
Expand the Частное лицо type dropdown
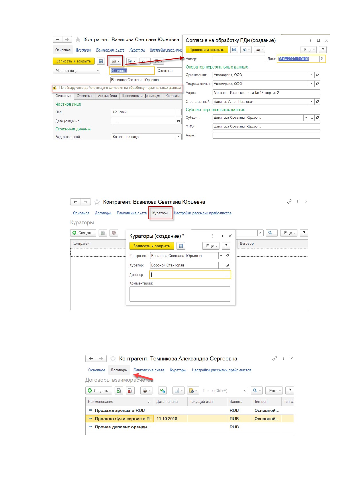(x=97, y=71)
